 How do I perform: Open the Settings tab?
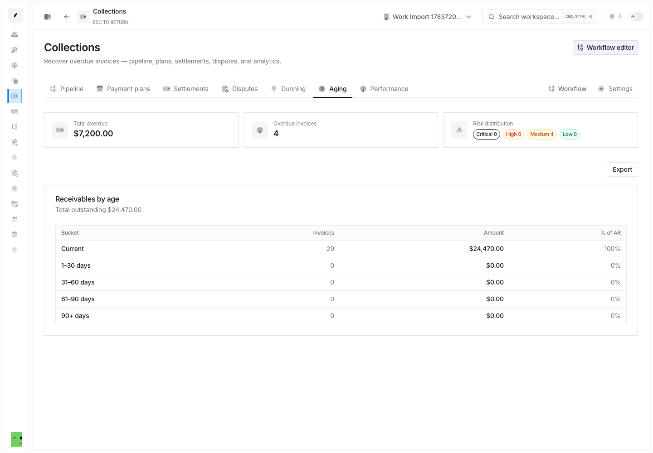[x=615, y=89]
